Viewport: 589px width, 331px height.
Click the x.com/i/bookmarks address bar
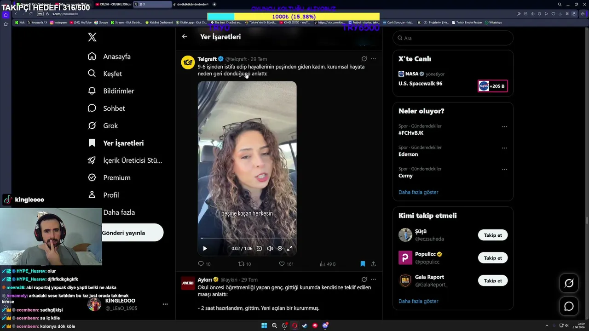click(x=65, y=14)
